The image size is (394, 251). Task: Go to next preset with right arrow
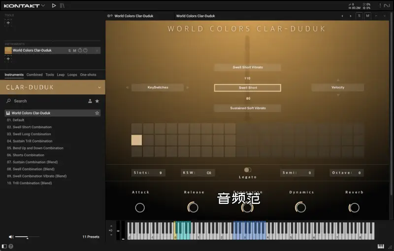(x=351, y=16)
